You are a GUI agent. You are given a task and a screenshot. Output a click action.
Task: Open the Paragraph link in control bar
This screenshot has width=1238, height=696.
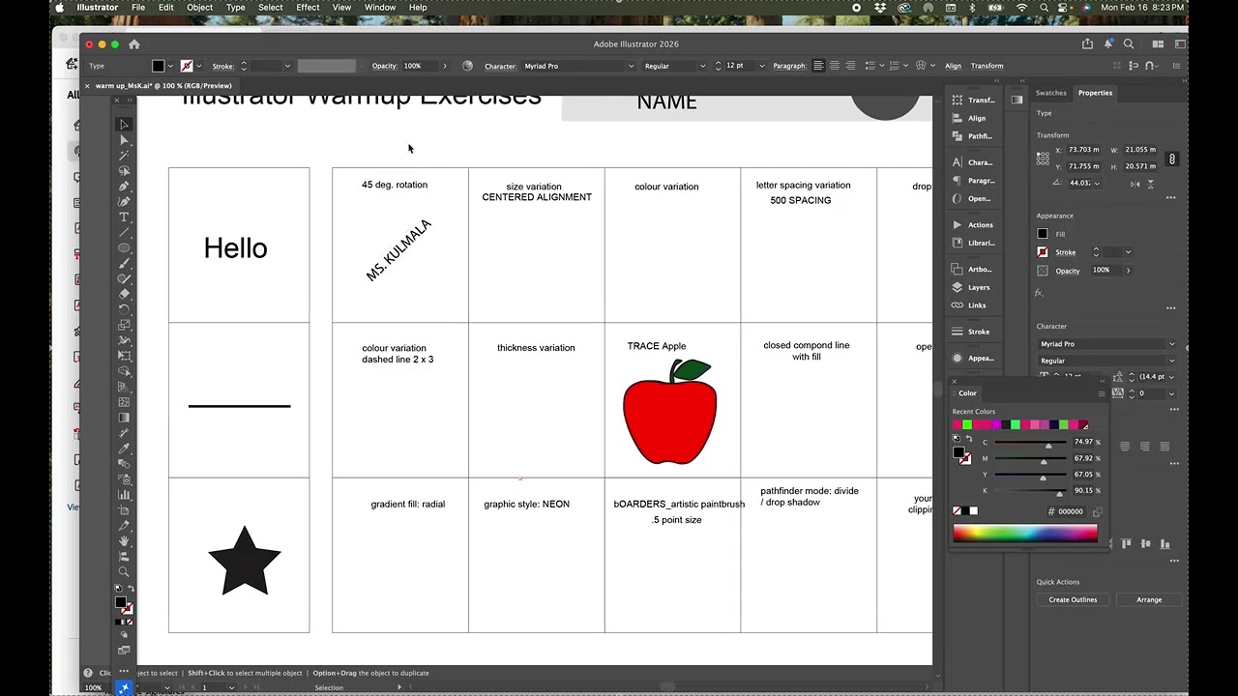click(789, 66)
